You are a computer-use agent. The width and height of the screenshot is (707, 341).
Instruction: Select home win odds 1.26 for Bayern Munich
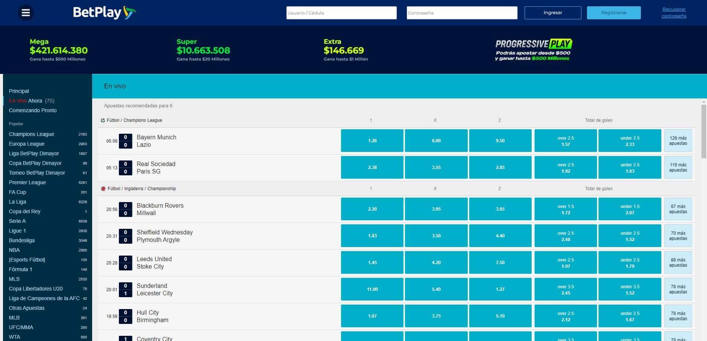(x=372, y=140)
